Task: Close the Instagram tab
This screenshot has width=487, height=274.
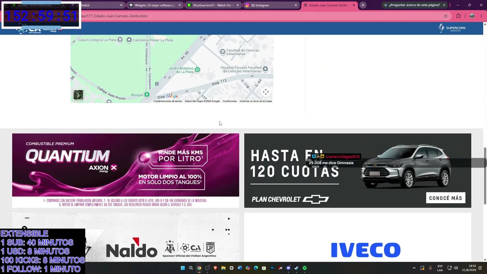Action: (296, 5)
